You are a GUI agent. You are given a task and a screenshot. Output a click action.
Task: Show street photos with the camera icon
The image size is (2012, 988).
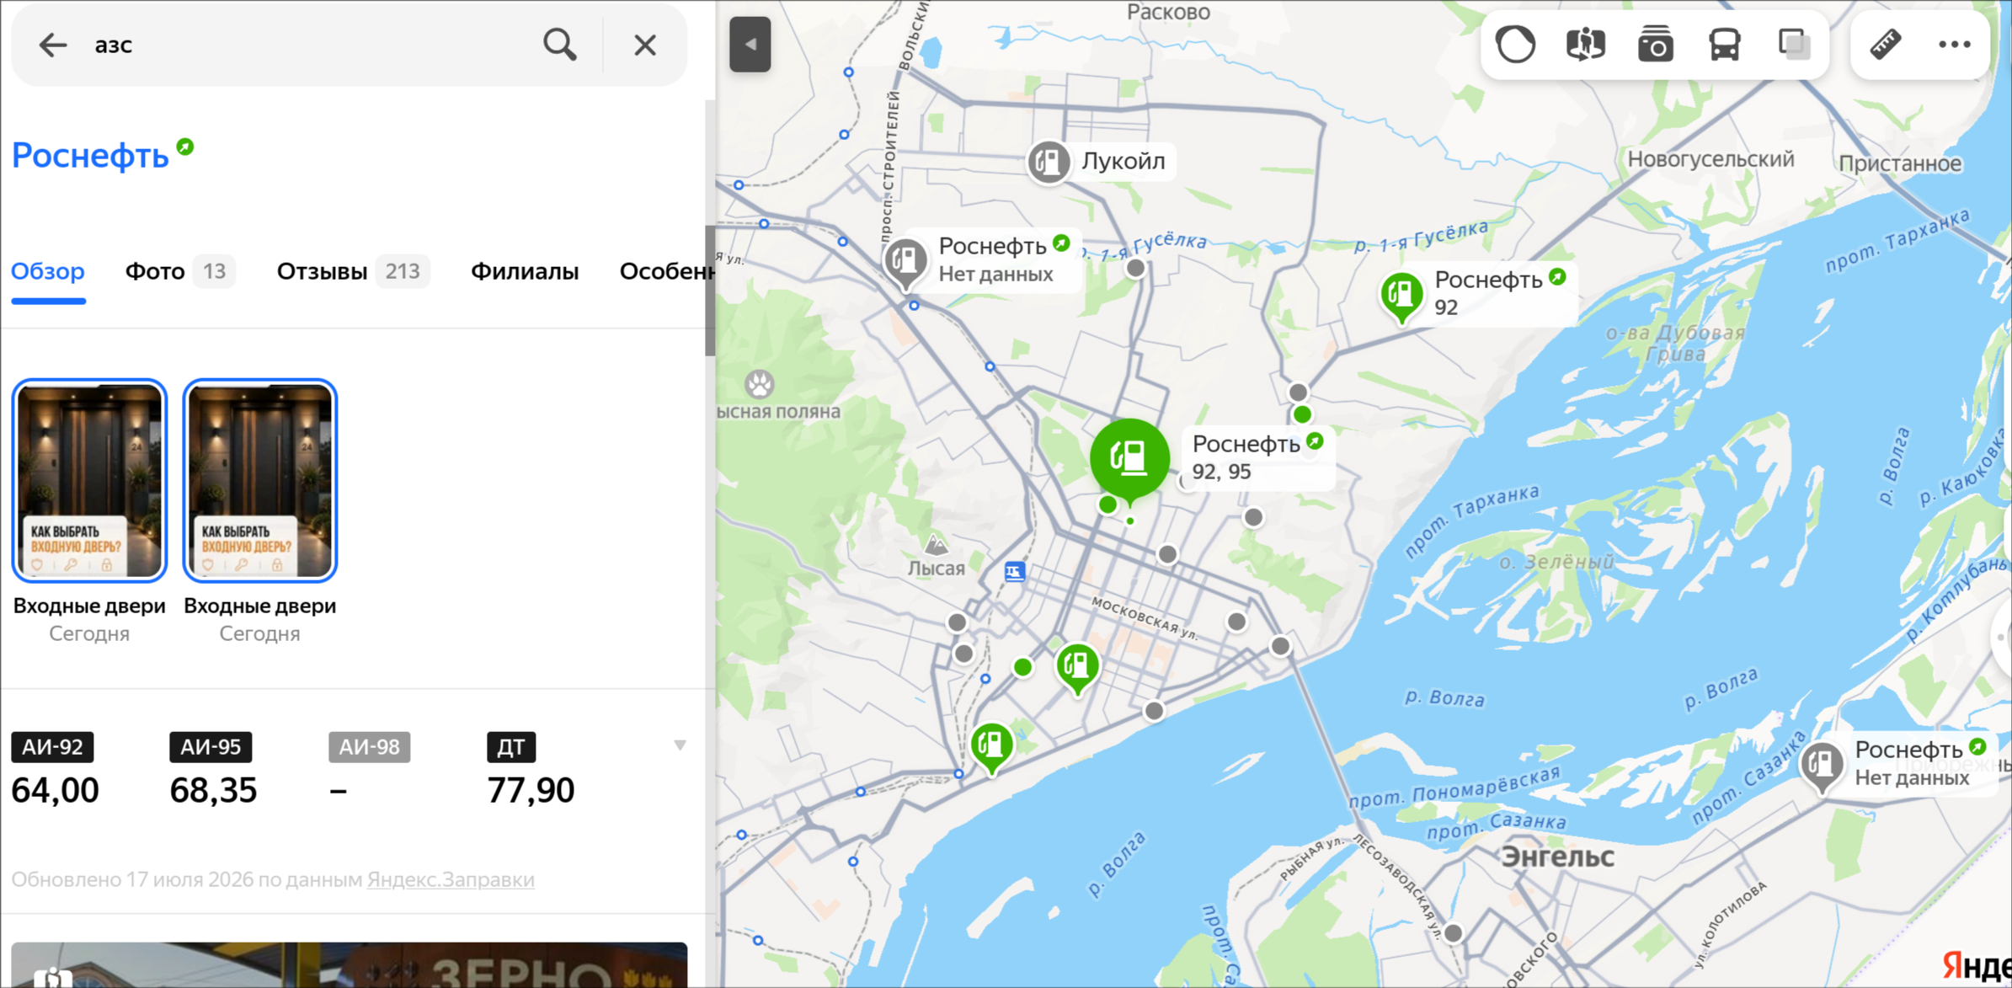(x=1655, y=45)
